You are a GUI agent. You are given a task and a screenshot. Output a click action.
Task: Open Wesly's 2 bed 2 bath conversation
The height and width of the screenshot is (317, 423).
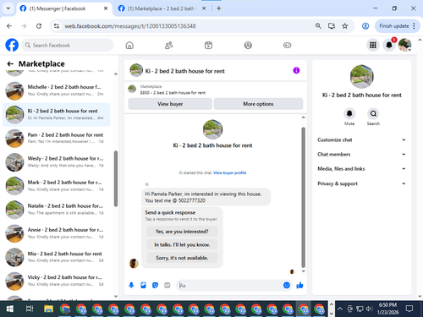(x=57, y=162)
